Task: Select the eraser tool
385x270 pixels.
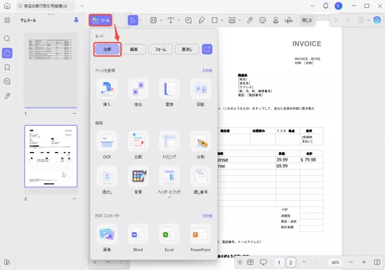Action: 202,20
